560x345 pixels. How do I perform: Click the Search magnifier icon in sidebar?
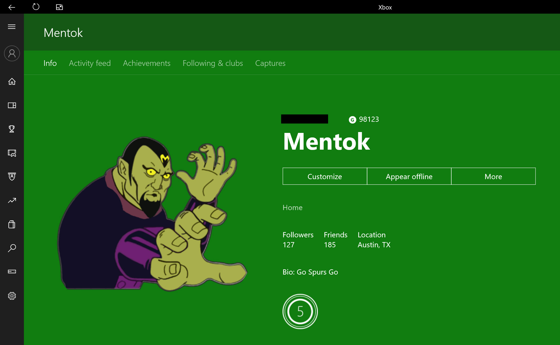coord(12,248)
